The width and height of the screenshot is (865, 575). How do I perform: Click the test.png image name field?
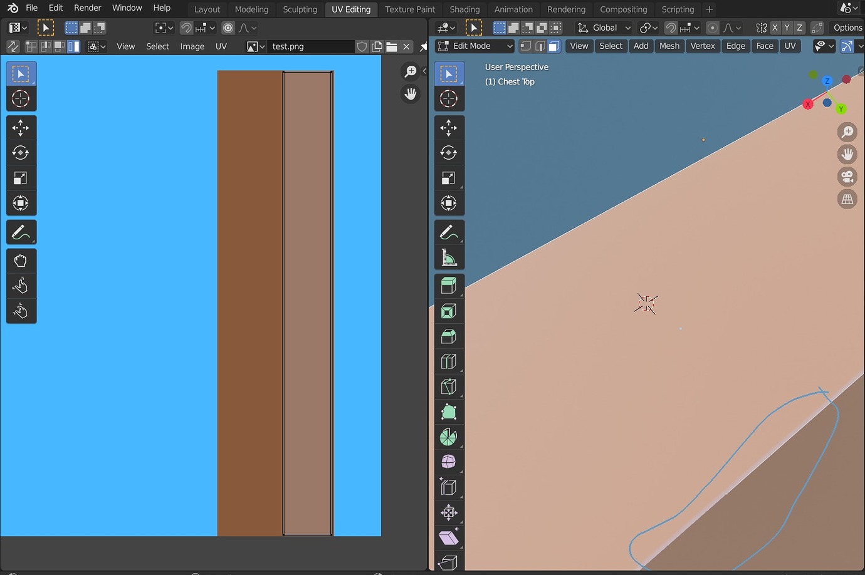[311, 46]
